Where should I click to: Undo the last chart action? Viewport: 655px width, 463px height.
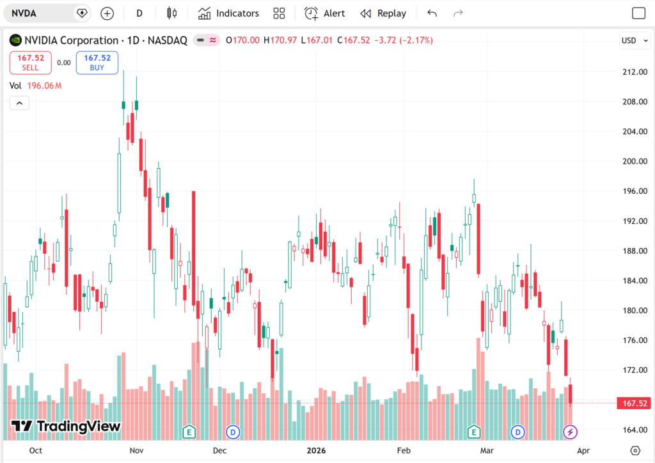click(432, 13)
